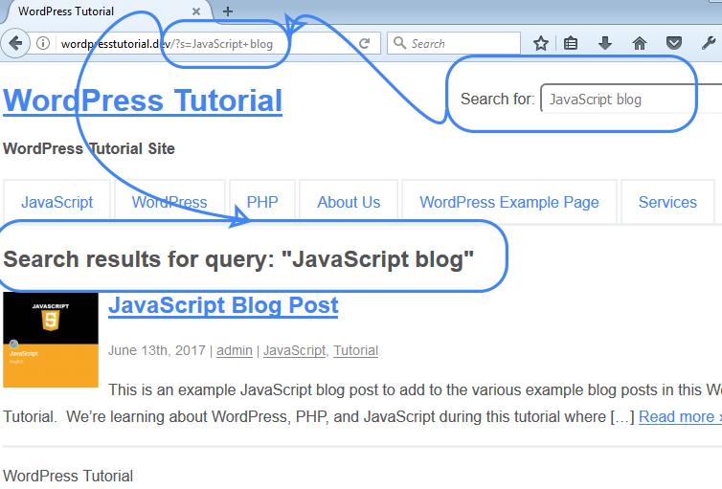Open a new tab with plus button

pos(228,11)
